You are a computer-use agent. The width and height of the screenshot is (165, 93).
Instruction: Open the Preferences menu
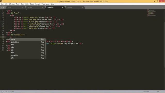(45, 4)
